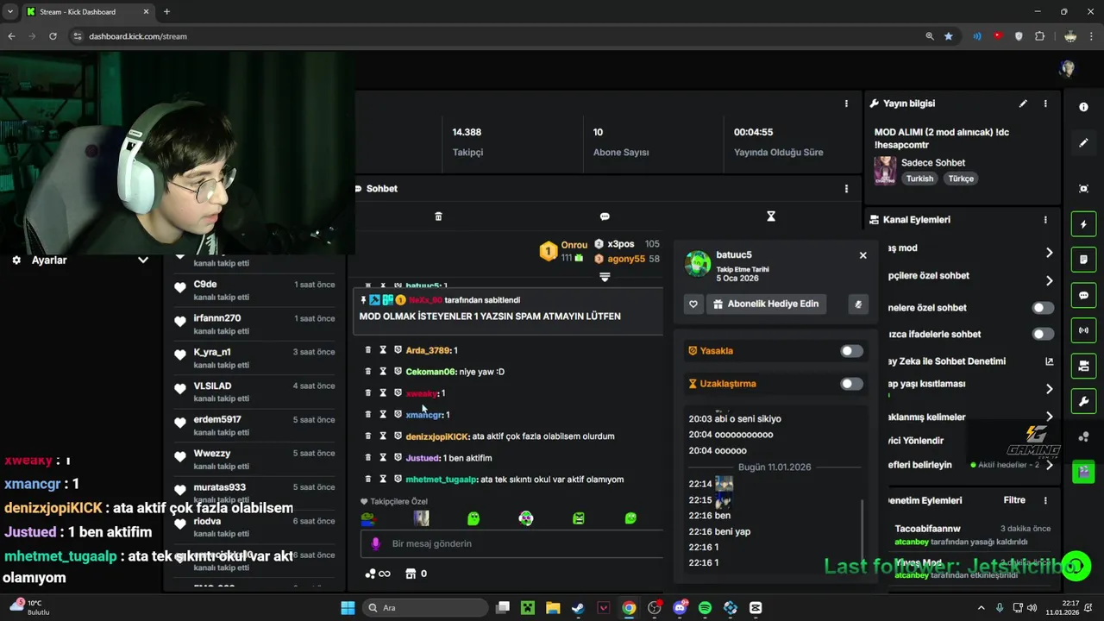This screenshot has width=1104, height=621.
Task: Close batuuc5 user card
Action: click(862, 255)
